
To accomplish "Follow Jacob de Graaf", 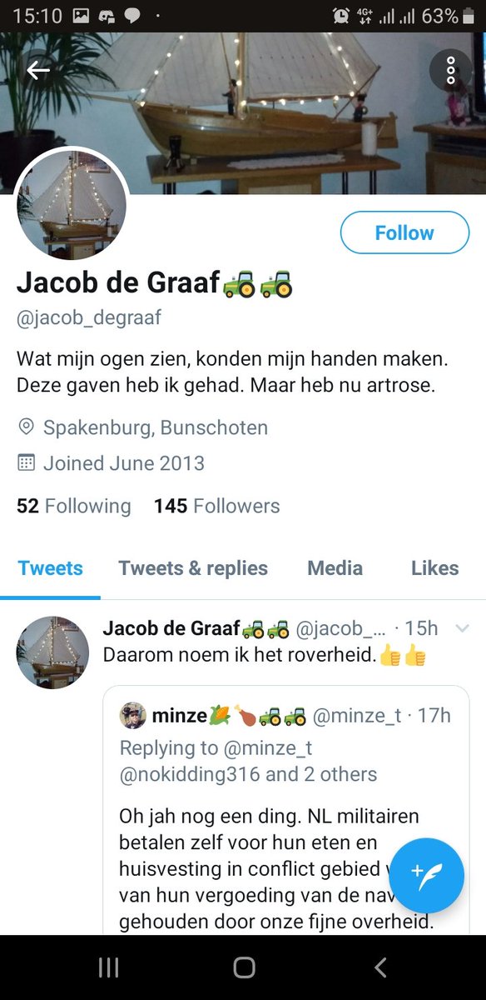I will click(404, 232).
